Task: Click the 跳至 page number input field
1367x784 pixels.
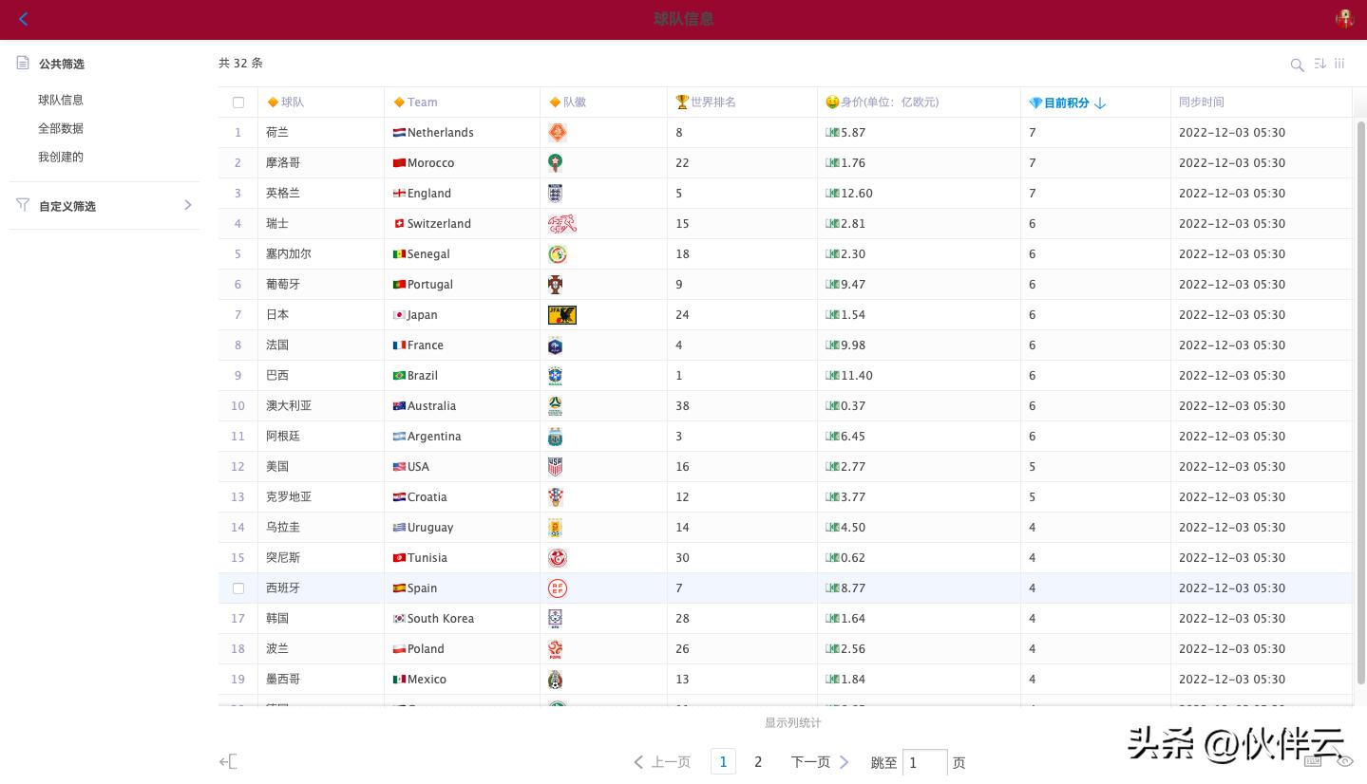Action: (x=924, y=762)
